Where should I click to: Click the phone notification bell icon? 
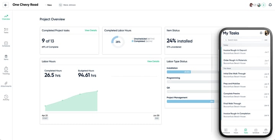click(261, 33)
